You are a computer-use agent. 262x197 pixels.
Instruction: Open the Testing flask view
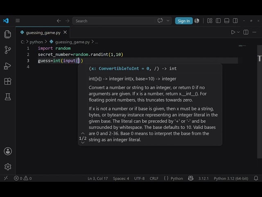tap(8, 97)
